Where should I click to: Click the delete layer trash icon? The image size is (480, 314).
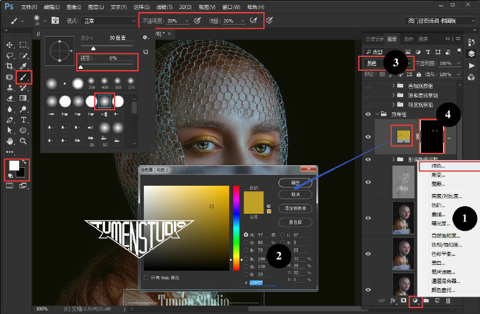(x=448, y=301)
